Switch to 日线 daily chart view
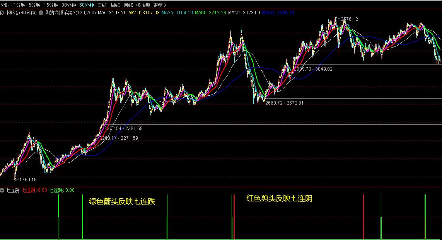The image size is (442, 240). pos(101,4)
